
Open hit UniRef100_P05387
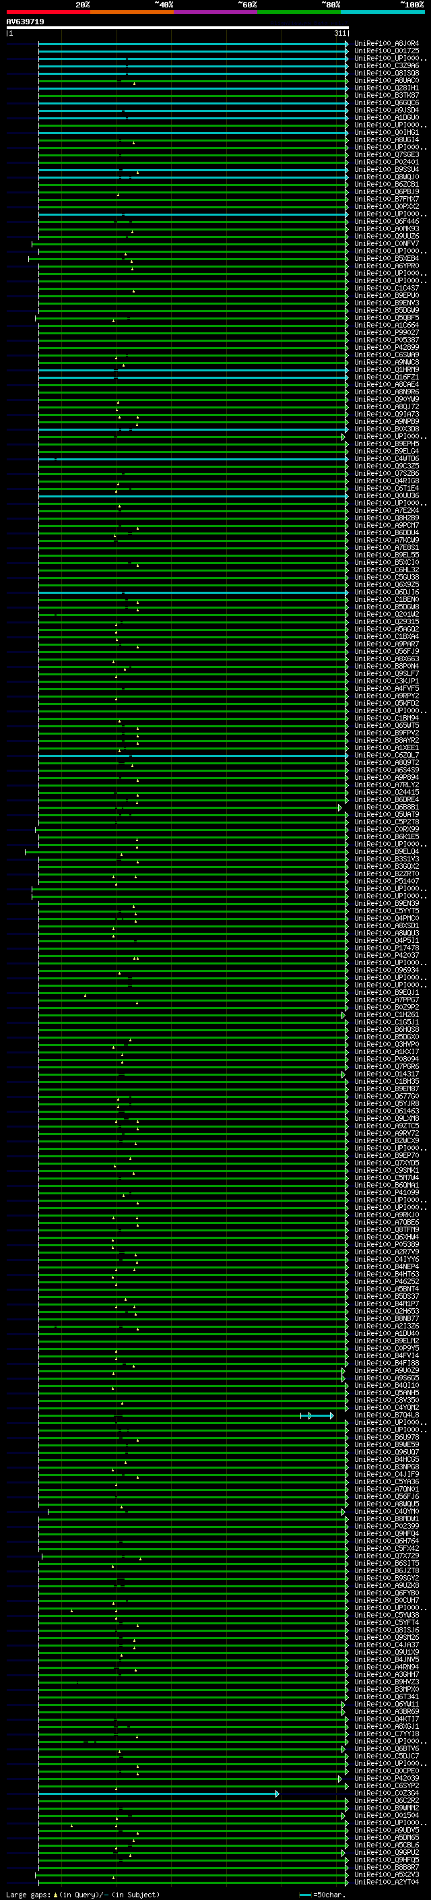387,340
